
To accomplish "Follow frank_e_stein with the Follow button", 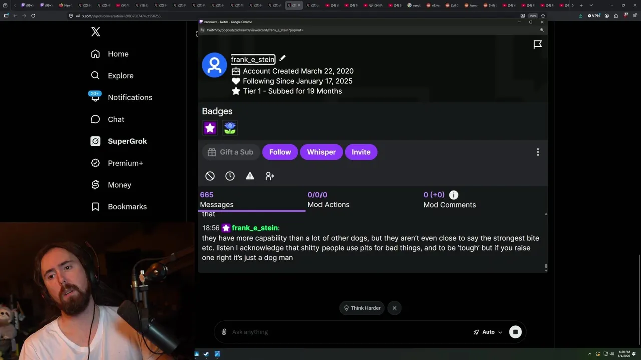I will coord(280,152).
